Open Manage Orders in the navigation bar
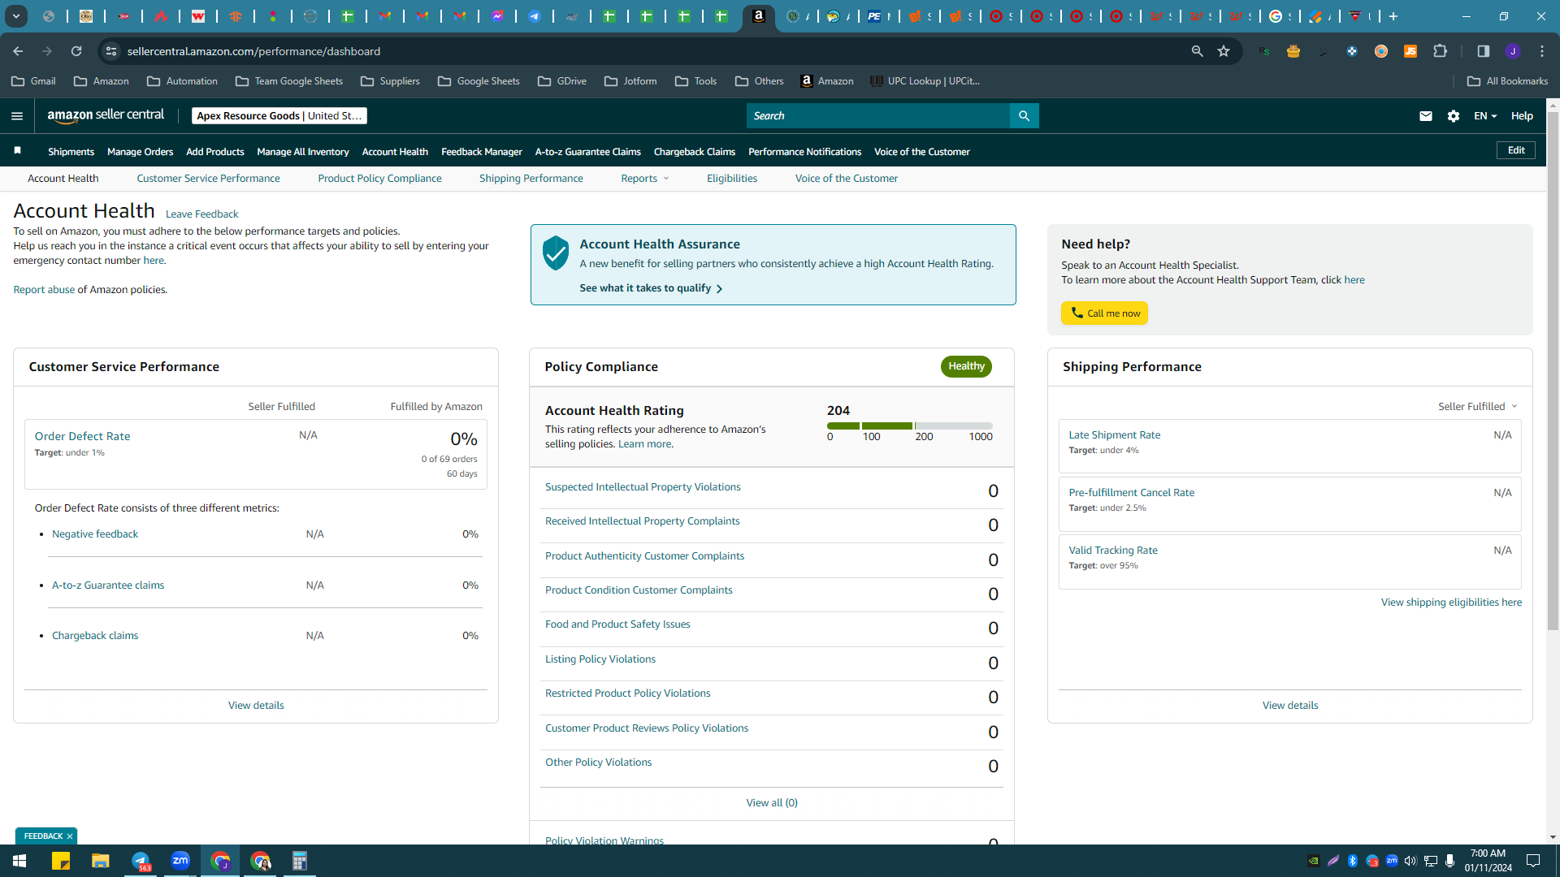 tap(140, 152)
